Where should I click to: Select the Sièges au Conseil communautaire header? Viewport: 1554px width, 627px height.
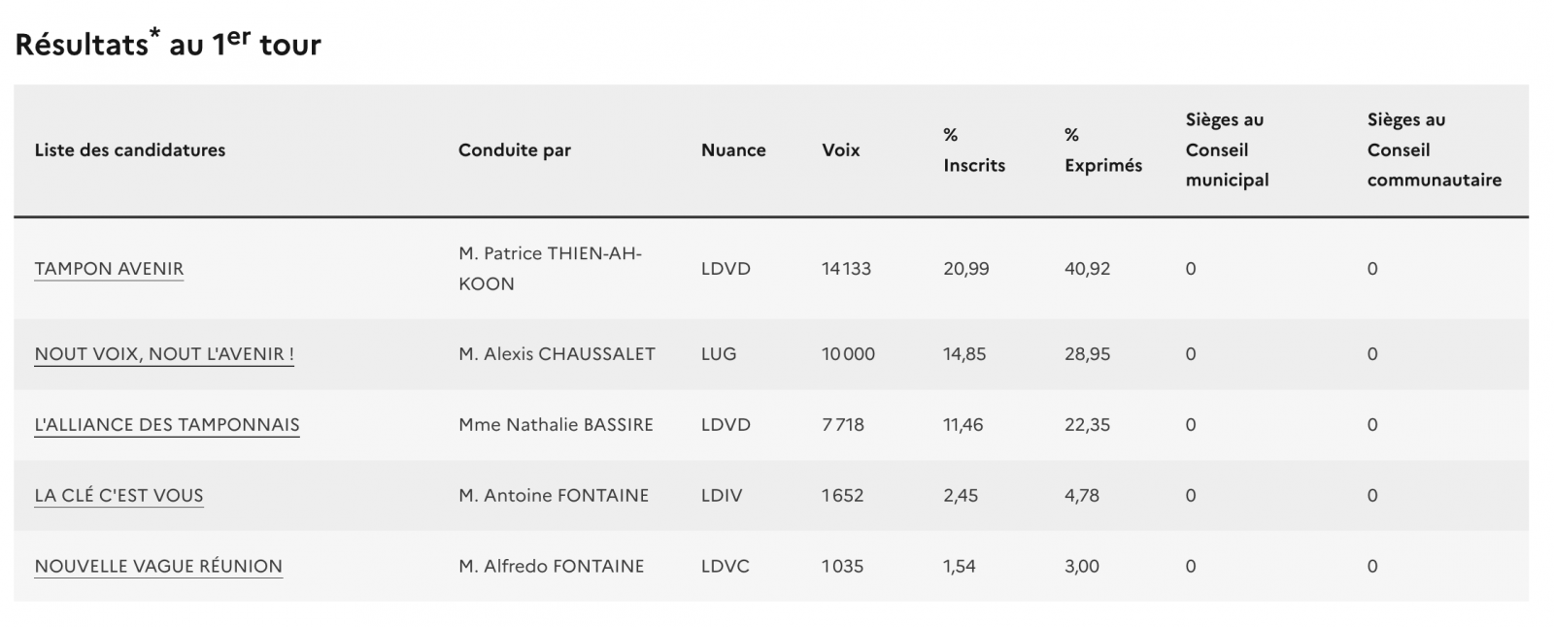pyautogui.click(x=1434, y=150)
